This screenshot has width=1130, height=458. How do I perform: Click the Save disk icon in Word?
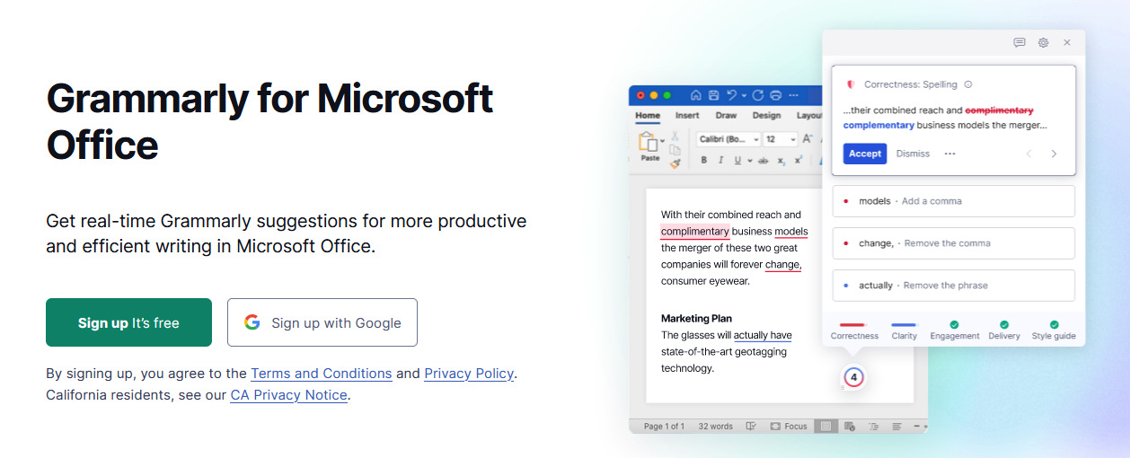[x=713, y=95]
